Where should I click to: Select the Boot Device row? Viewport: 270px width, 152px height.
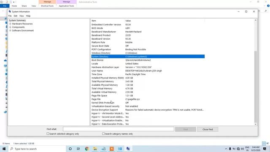coord(148,60)
